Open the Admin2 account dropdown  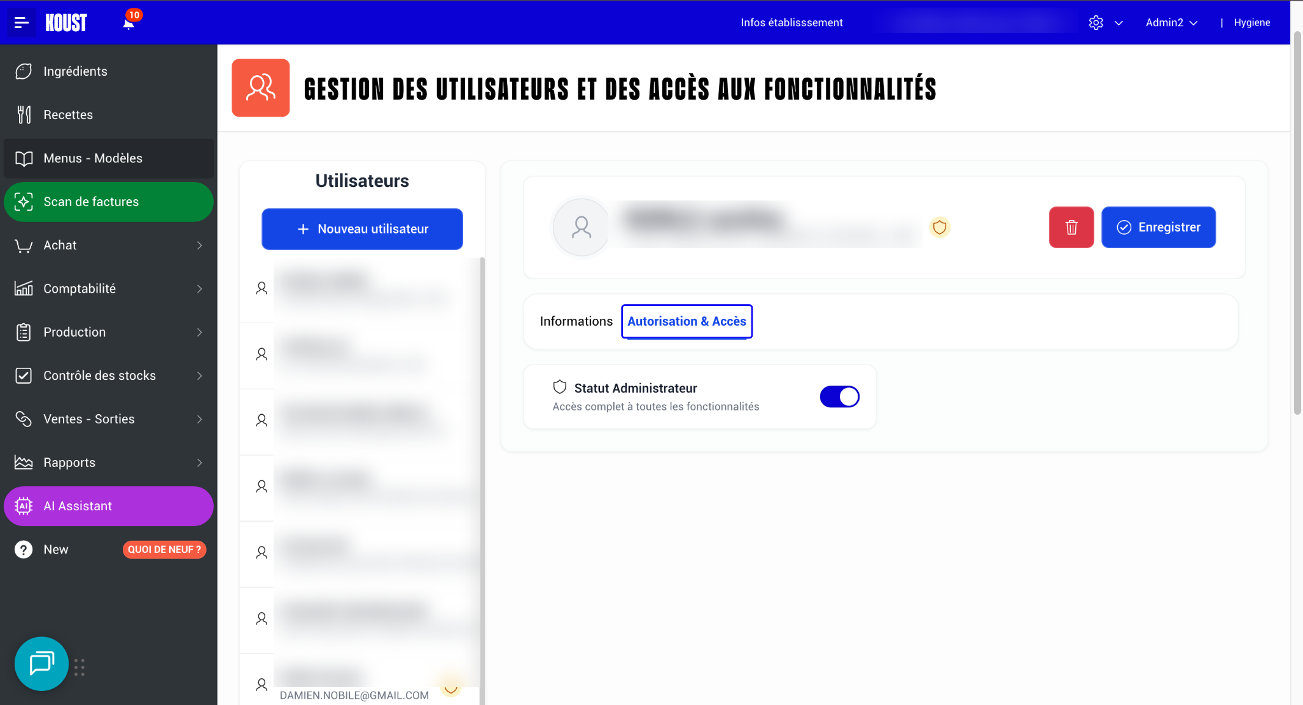click(x=1171, y=23)
